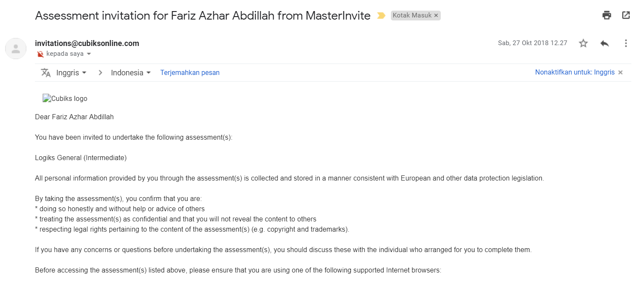Image resolution: width=636 pixels, height=284 pixels.
Task: Open the three-dot more options menu
Action: tap(626, 43)
